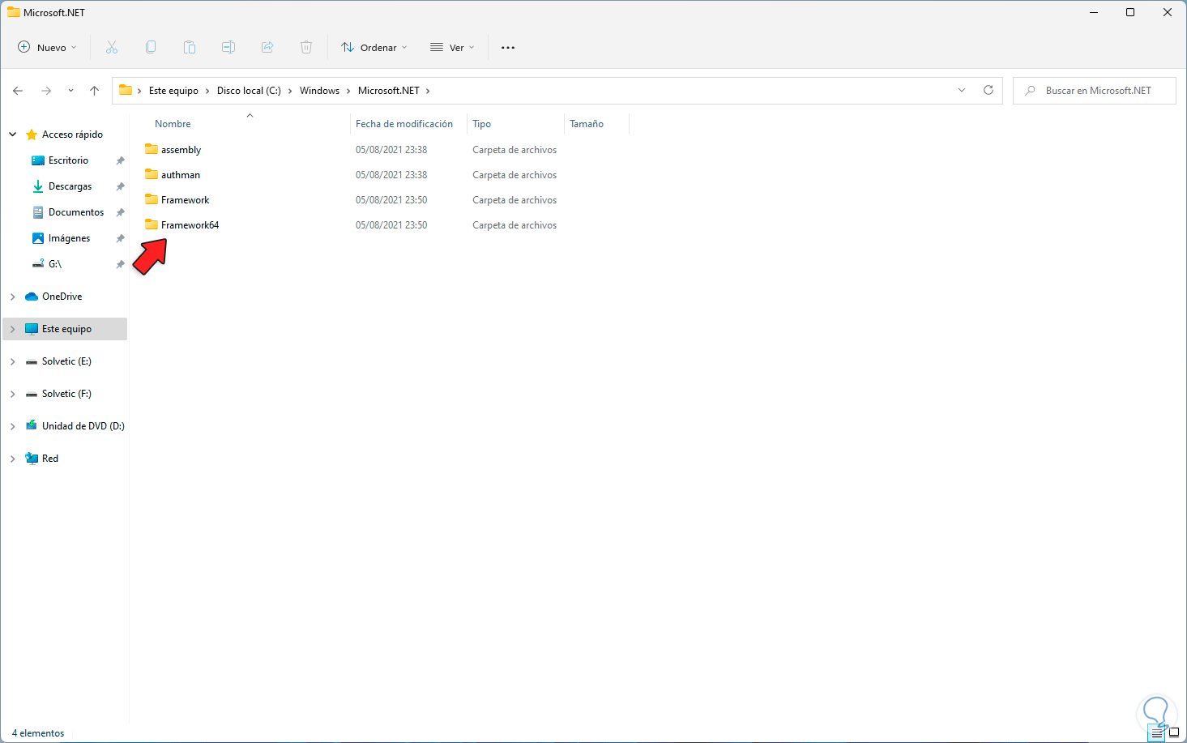Sort by Fecha de modificación column
The width and height of the screenshot is (1187, 743).
coord(404,124)
